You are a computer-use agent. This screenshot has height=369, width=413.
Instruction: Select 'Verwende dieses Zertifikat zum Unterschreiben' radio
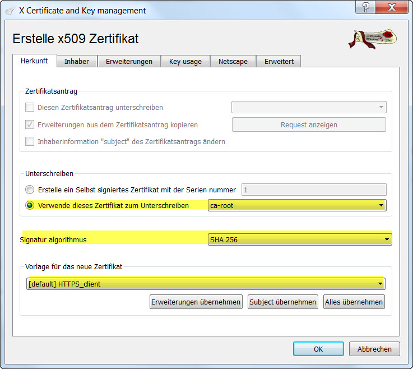[30, 205]
